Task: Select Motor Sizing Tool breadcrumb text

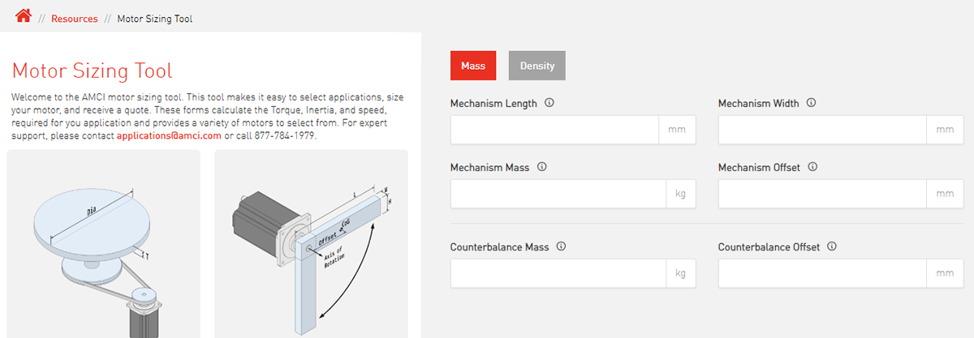Action: [155, 19]
